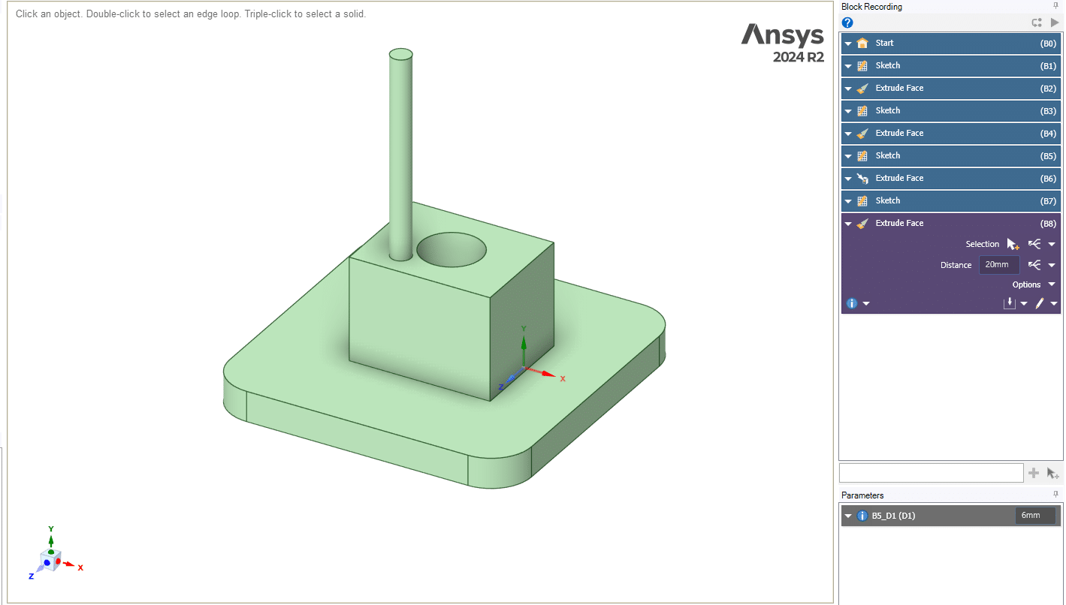Click the link icon beside Distance field
Image resolution: width=1066 pixels, height=605 pixels.
(1034, 265)
